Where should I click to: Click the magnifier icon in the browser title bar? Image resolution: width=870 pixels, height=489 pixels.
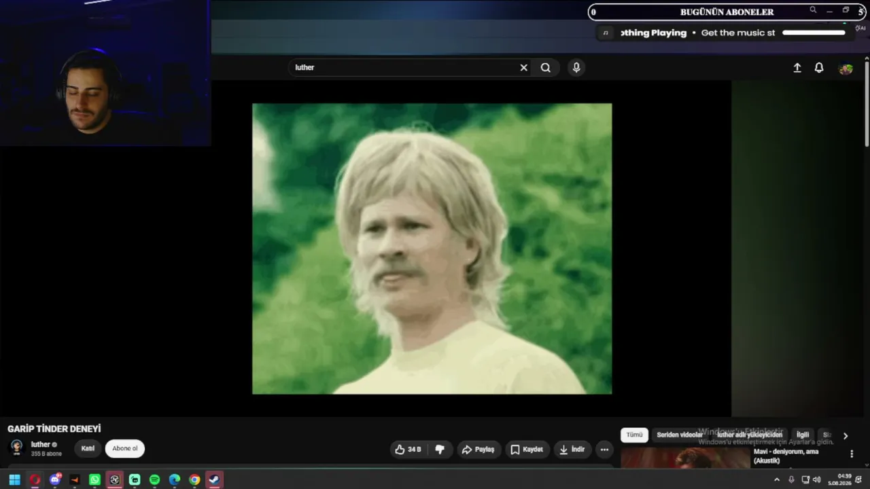tap(813, 10)
